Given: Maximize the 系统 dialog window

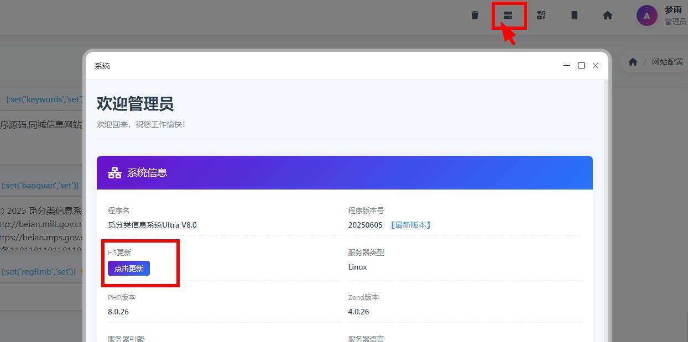Looking at the screenshot, I should 581,66.
